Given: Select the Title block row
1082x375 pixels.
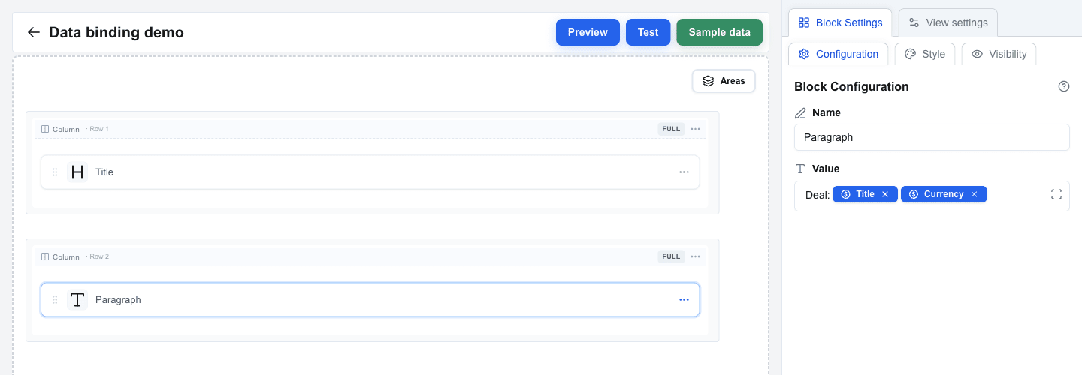Looking at the screenshot, I should [370, 172].
